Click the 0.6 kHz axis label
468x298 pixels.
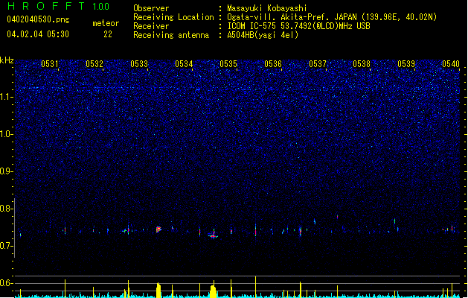pos(6,283)
